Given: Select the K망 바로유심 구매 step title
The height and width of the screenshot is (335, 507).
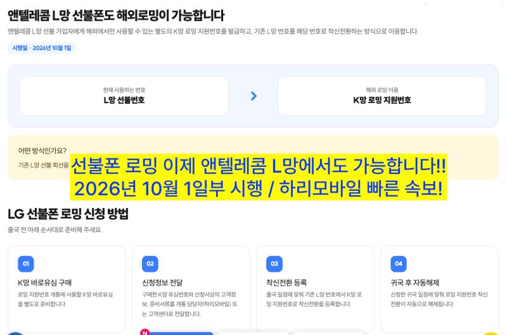Looking at the screenshot, I should (44, 283).
